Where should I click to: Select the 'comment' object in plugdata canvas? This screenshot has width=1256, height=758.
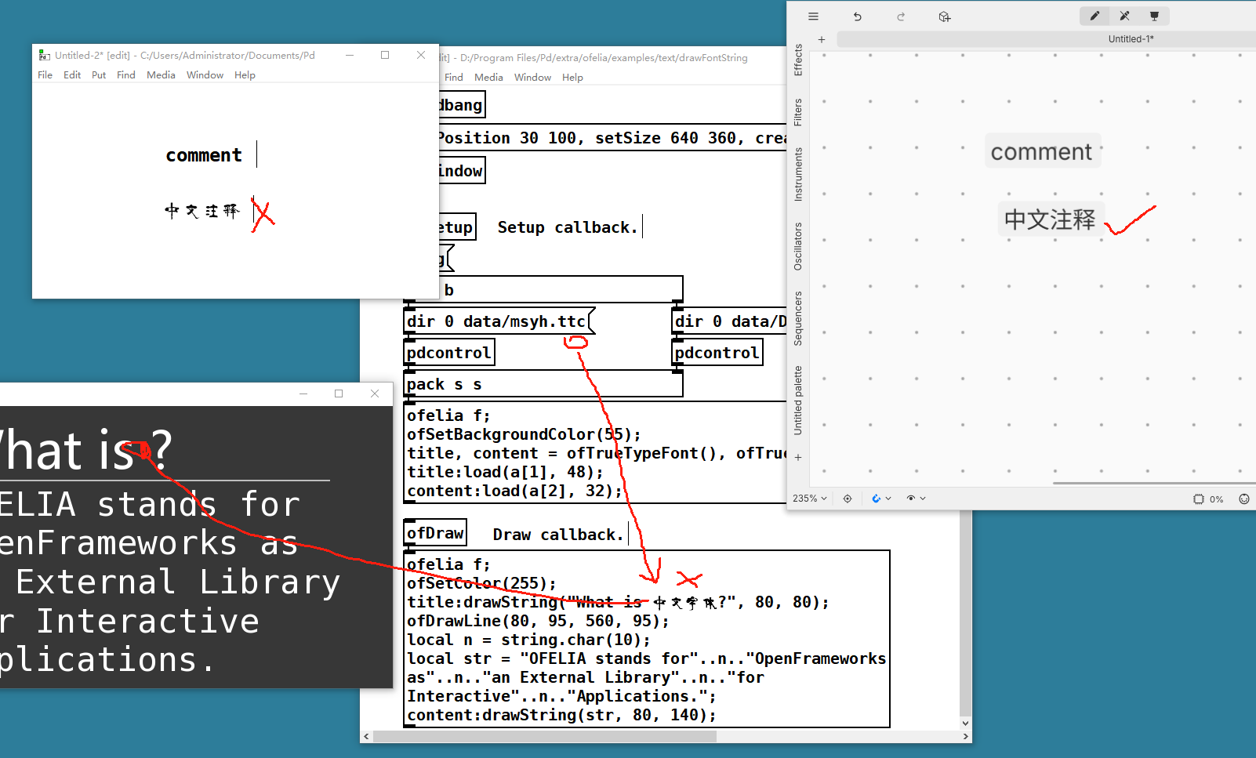[x=1041, y=151]
